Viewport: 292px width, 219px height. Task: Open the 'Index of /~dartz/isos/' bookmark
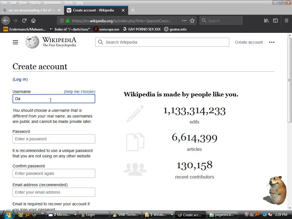pos(70,29)
